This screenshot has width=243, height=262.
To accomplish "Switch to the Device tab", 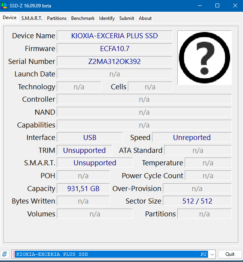I will [10, 18].
